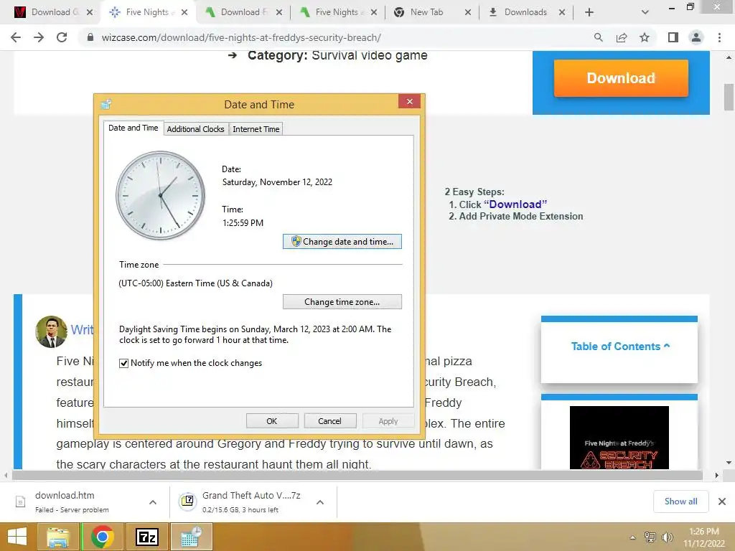Click the volume speaker tray icon
735x551 pixels.
tap(667, 537)
